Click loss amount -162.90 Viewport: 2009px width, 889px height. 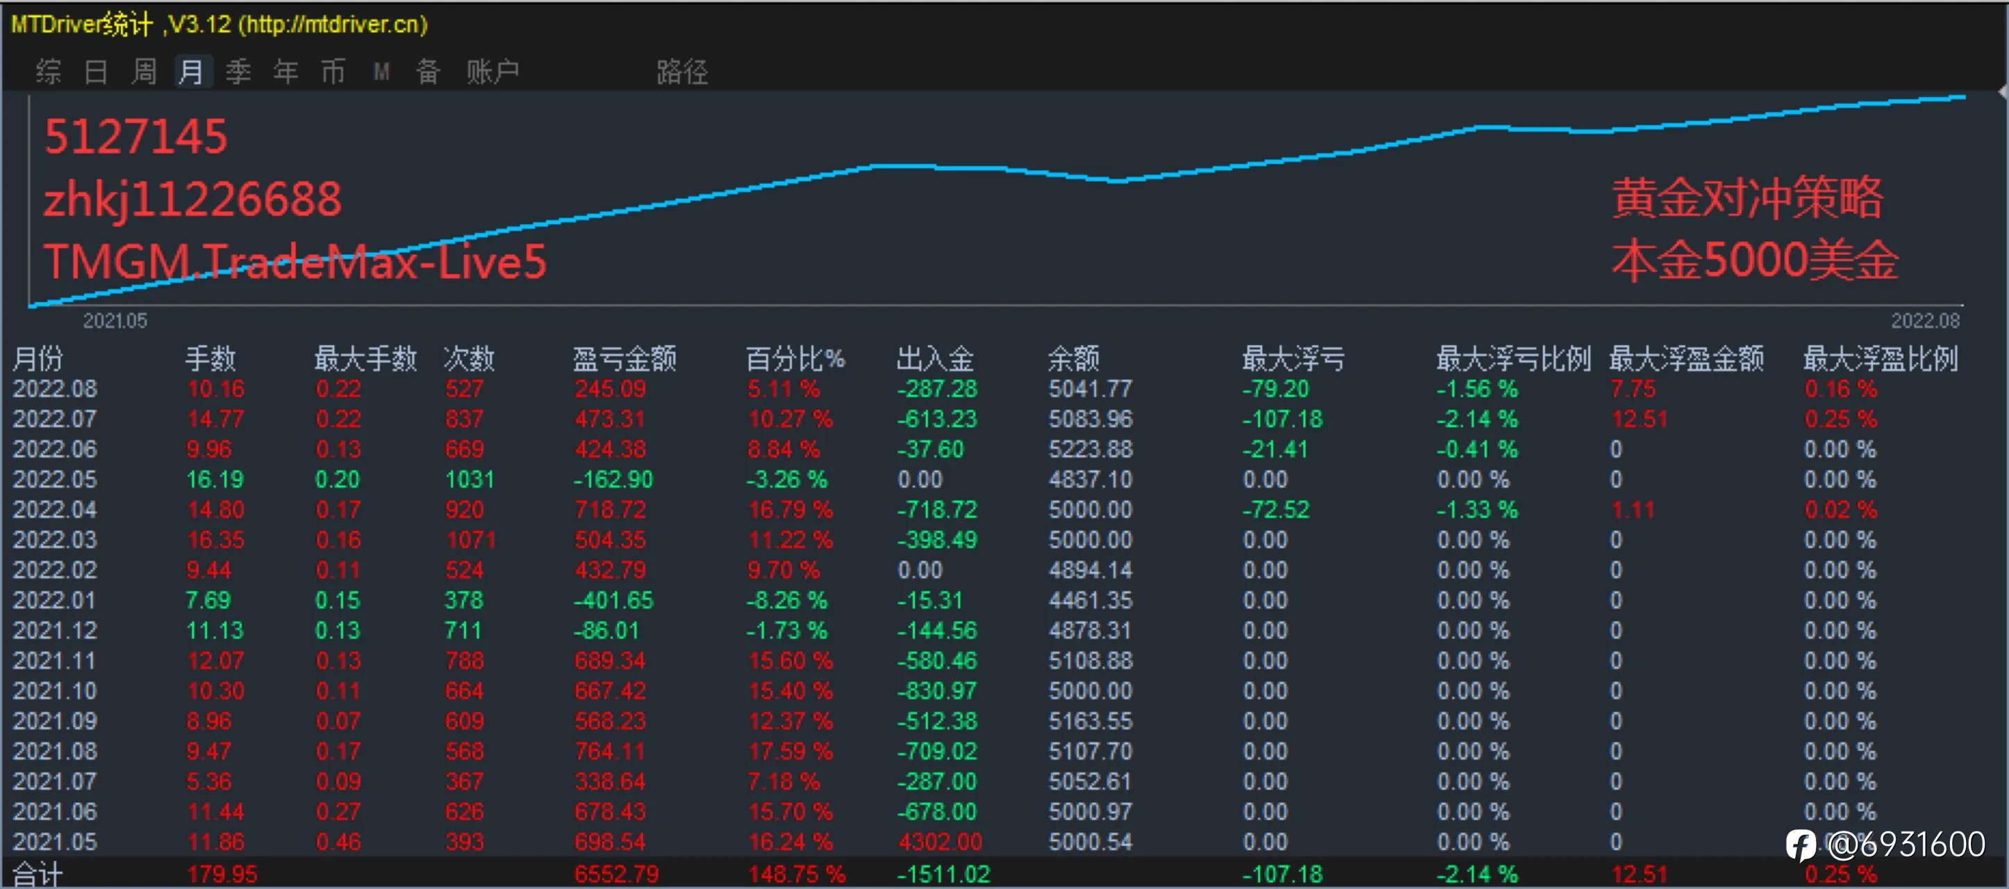[613, 479]
